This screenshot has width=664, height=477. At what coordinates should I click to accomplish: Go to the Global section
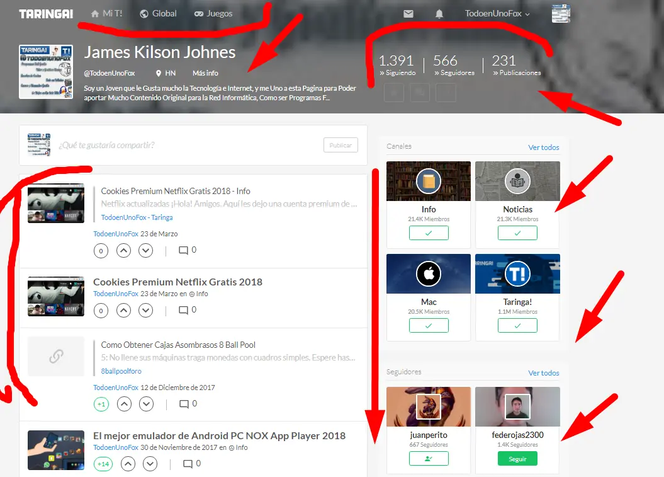159,14
